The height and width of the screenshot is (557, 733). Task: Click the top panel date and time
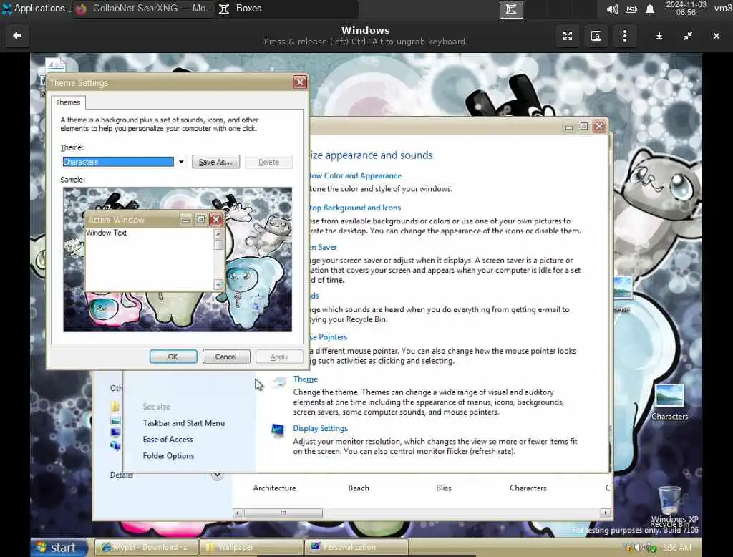click(x=686, y=9)
